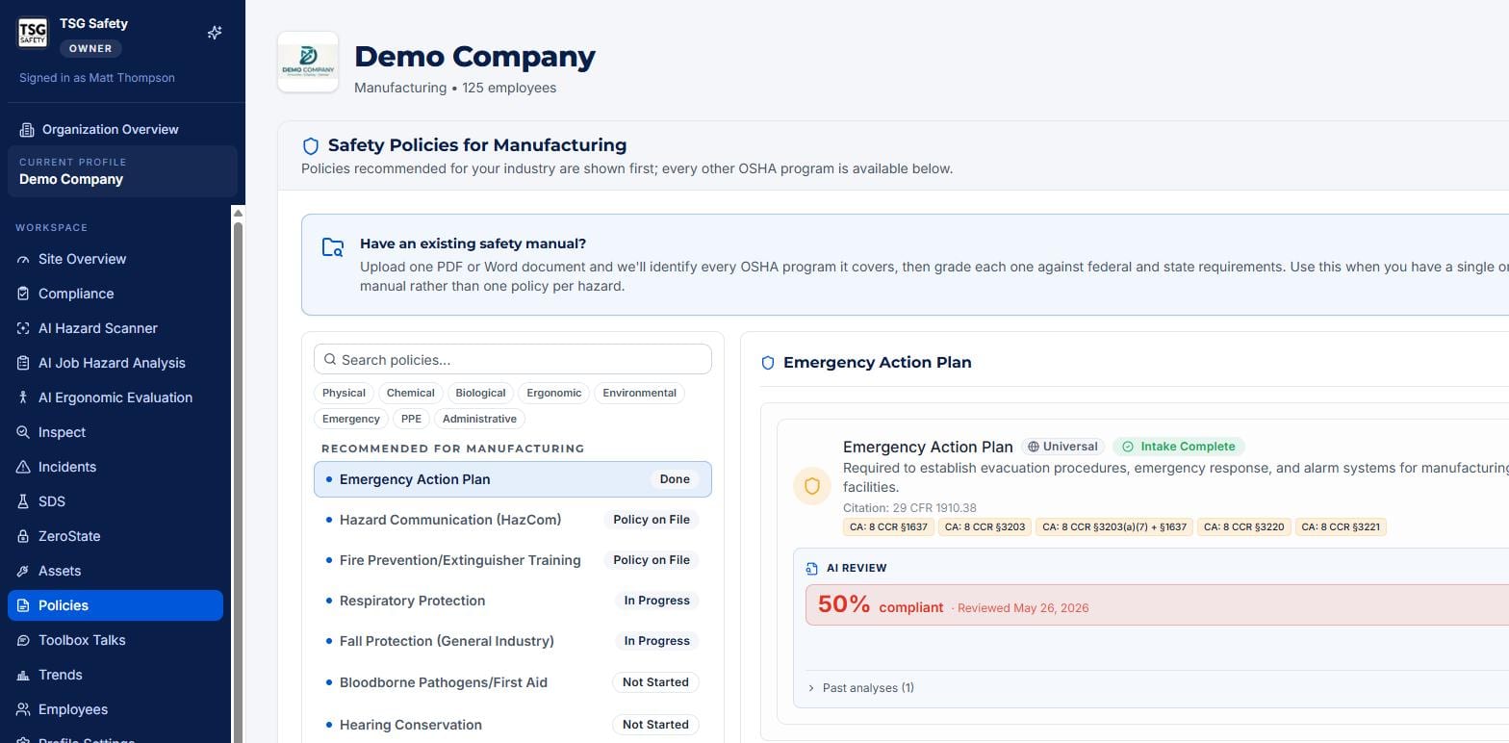Screen dimensions: 1509x743
Task: Click the Intake Complete check icon
Action: click(1128, 447)
